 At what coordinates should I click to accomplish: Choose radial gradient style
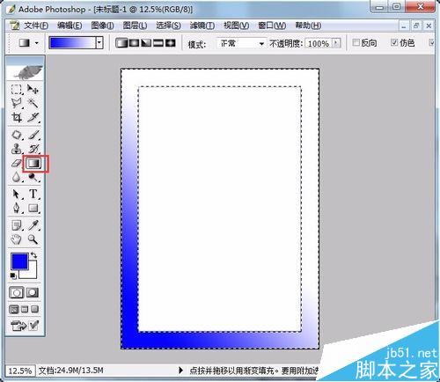click(x=134, y=43)
